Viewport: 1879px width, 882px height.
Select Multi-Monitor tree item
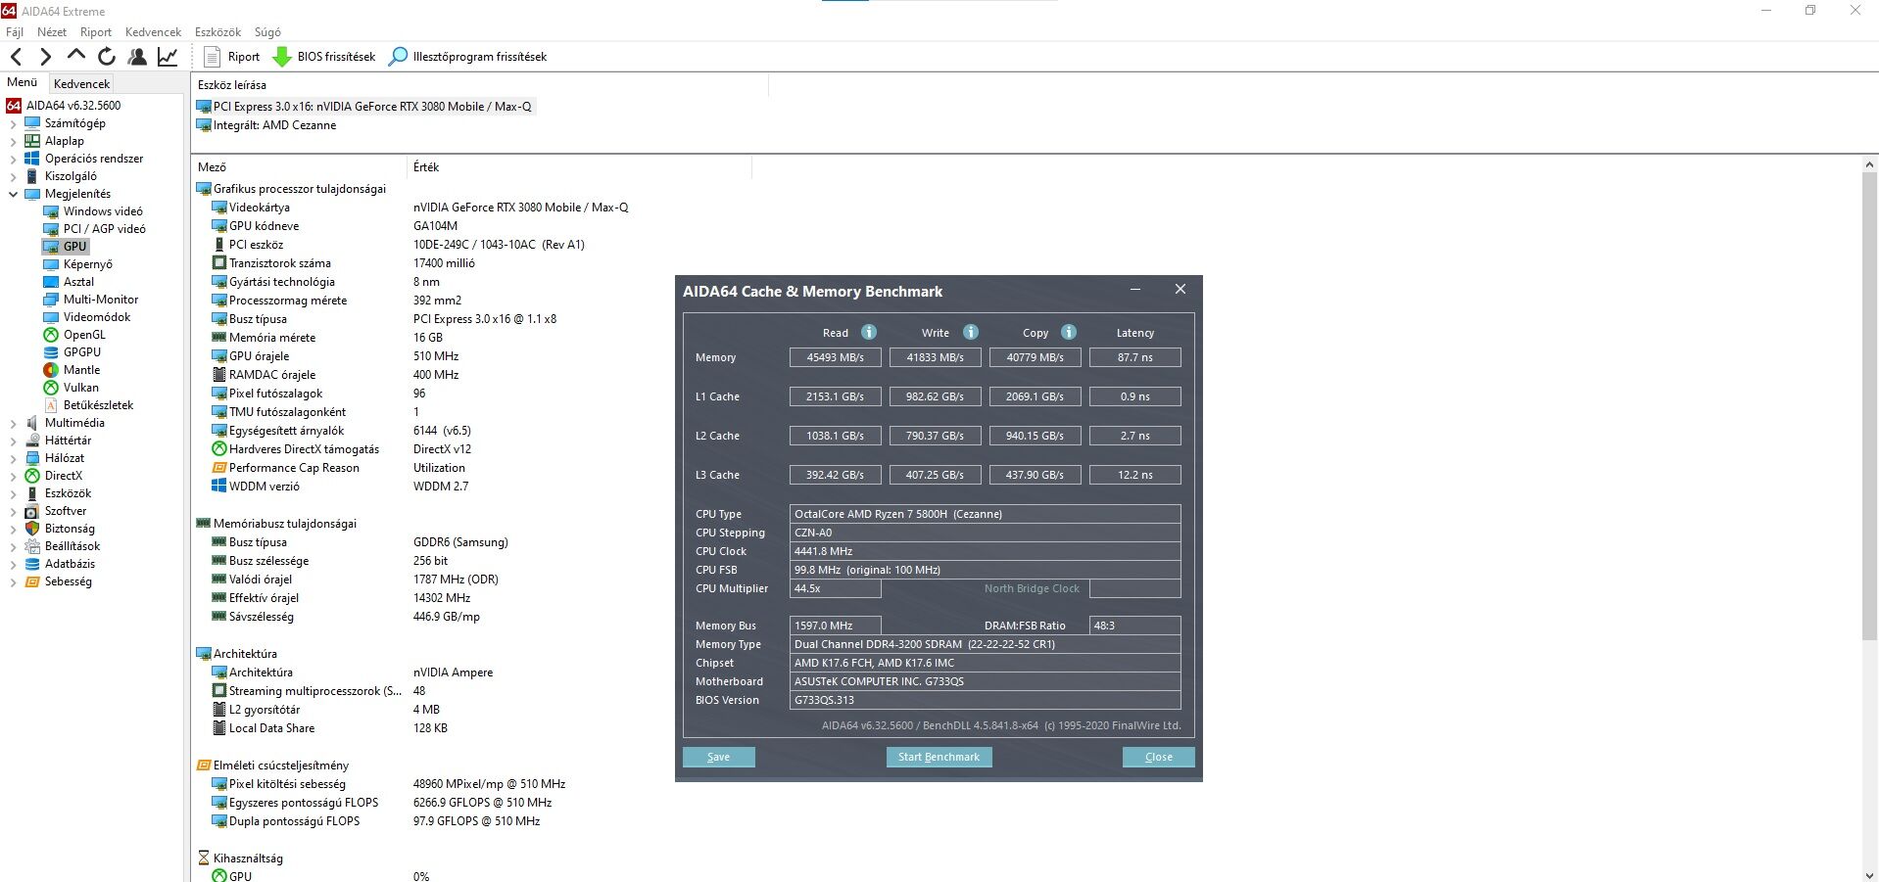91,300
